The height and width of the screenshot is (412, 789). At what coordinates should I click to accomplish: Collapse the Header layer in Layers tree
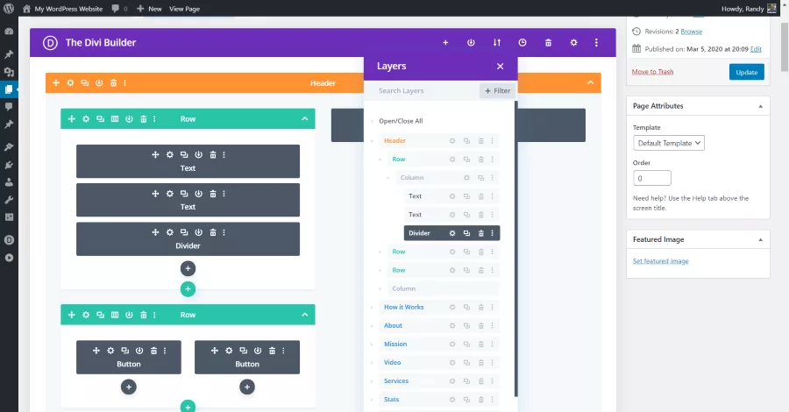coord(372,141)
